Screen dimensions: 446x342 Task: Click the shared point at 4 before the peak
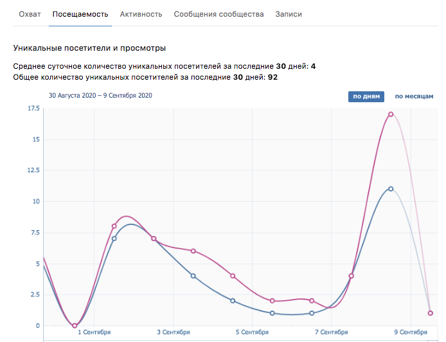pos(352,276)
